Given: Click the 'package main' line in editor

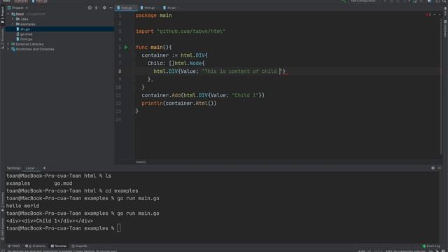Looking at the screenshot, I should [x=154, y=15].
